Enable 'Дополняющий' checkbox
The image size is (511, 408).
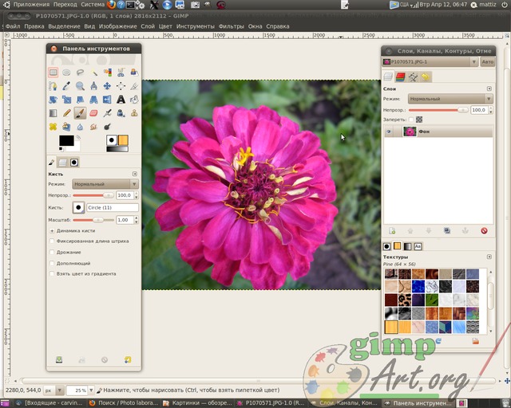[x=51, y=263]
